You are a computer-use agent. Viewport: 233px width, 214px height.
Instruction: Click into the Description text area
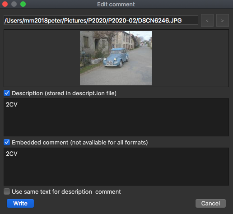point(116,117)
